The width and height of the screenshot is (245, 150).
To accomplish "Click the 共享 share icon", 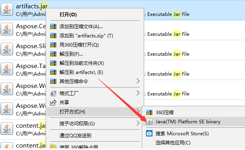I will click(53, 103).
